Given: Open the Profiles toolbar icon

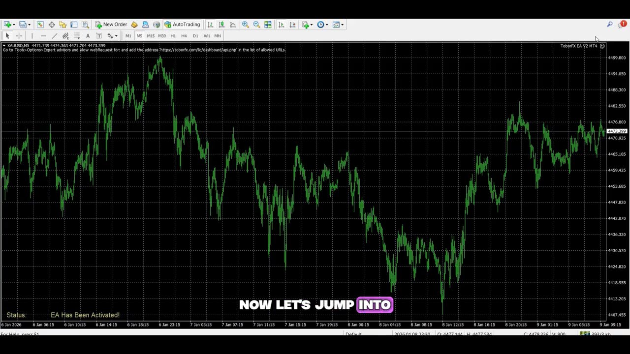Looking at the screenshot, I should tap(23, 24).
